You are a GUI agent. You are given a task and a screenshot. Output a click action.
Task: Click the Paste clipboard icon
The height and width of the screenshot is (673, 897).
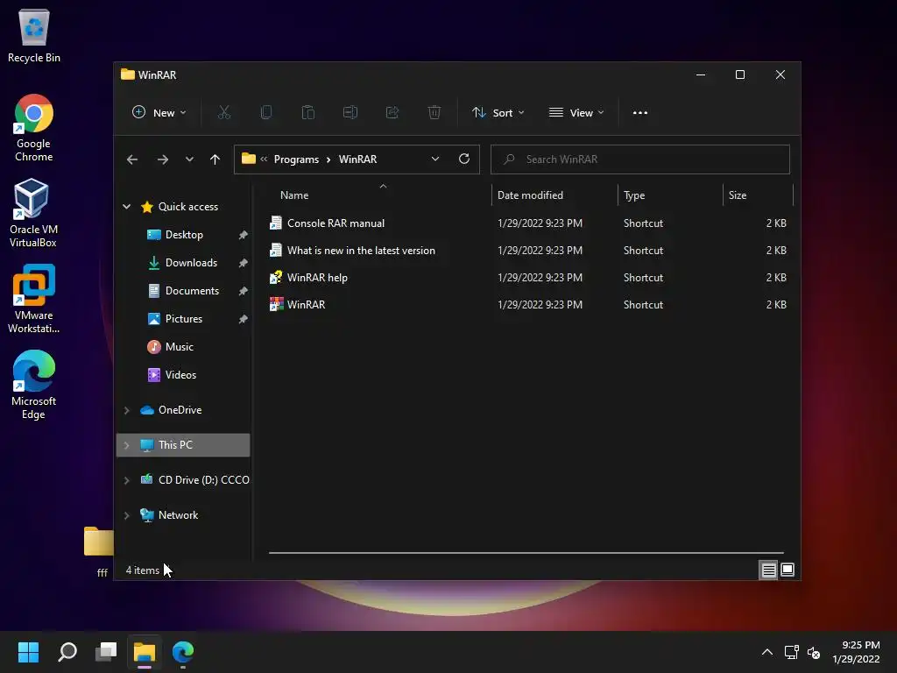307,113
